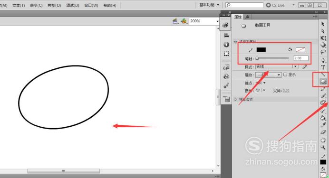Click the black stroke color swatch
This screenshot has height=178, width=329.
(x=261, y=50)
